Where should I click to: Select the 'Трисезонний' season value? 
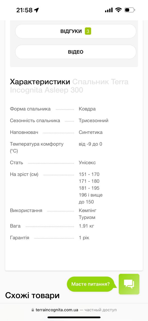point(94,121)
